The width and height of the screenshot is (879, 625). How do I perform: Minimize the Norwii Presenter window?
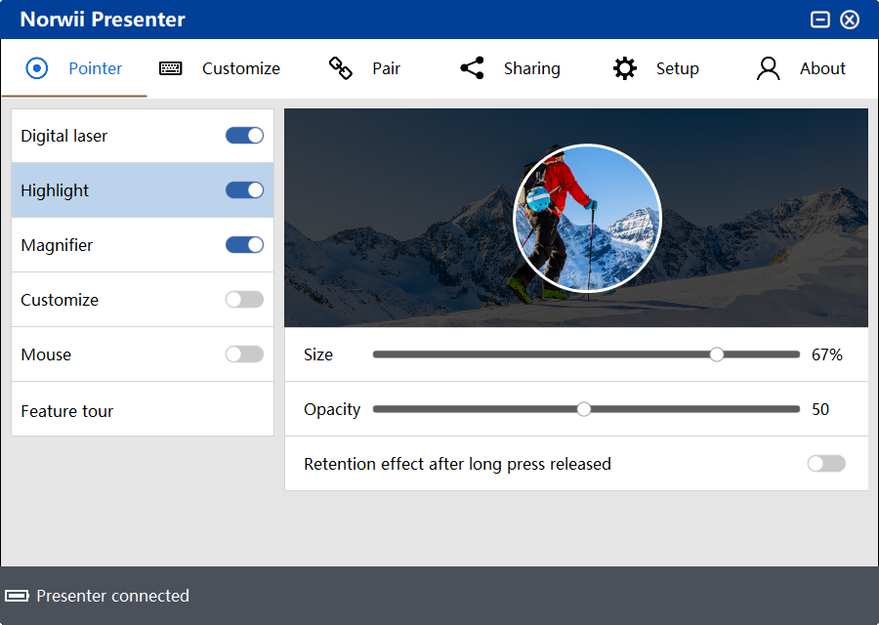pyautogui.click(x=820, y=20)
